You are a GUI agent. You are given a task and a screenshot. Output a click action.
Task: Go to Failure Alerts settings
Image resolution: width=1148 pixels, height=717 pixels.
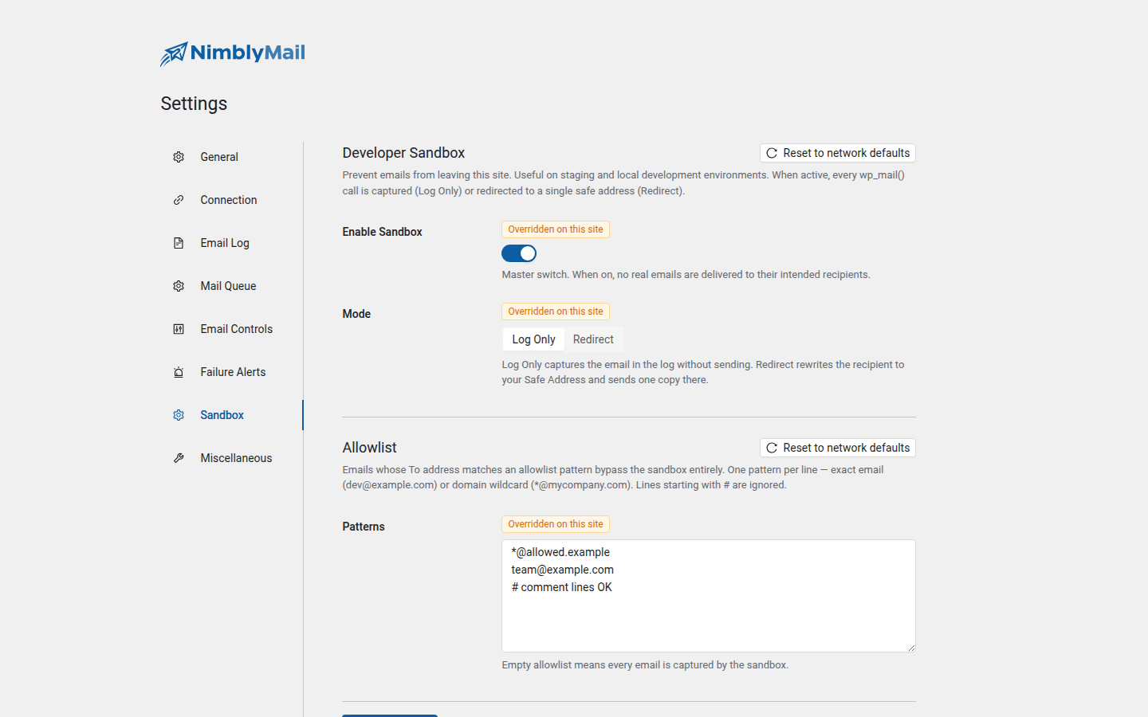[231, 372]
